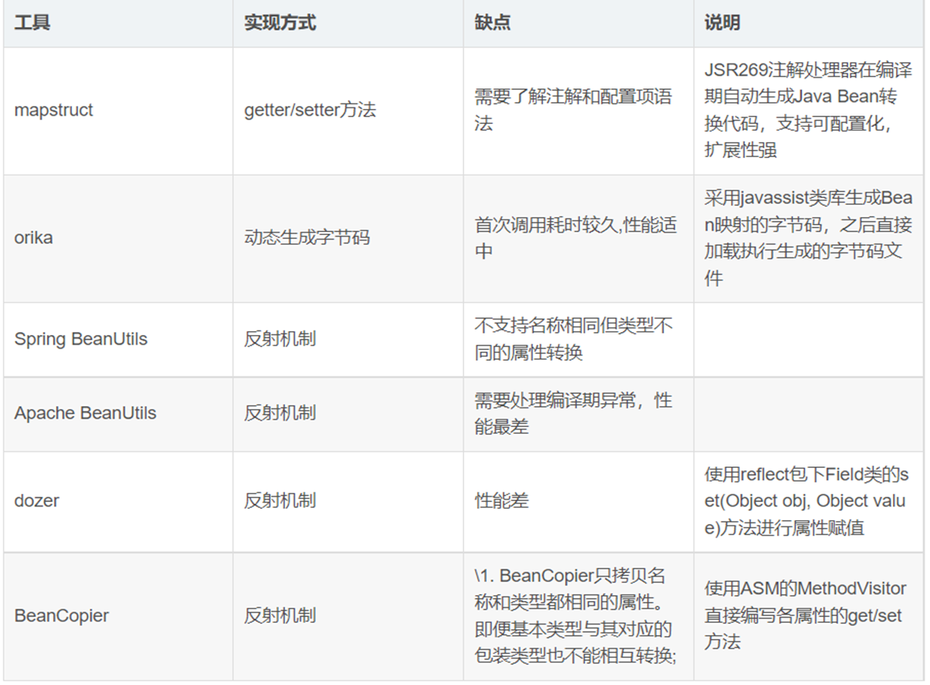Click the 使用ASM的MethodVisitor description cell
This screenshot has height=685, width=930.
tap(810, 616)
